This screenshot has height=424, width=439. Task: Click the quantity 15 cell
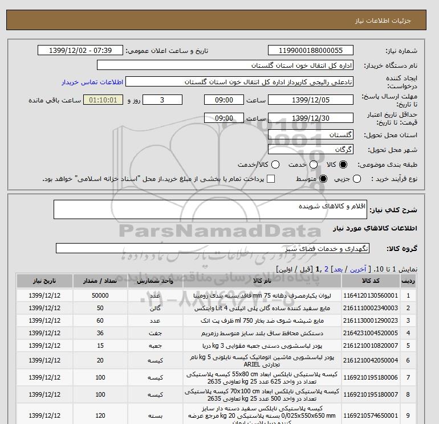point(100,345)
